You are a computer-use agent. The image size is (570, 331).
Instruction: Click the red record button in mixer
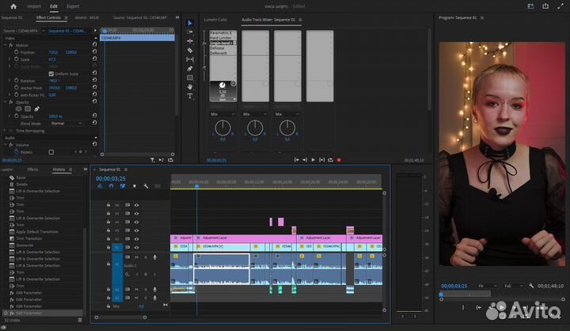coord(339,160)
